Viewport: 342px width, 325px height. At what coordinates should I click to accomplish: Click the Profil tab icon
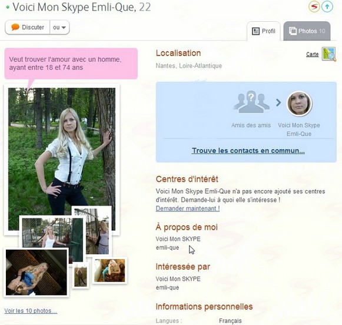tap(255, 31)
